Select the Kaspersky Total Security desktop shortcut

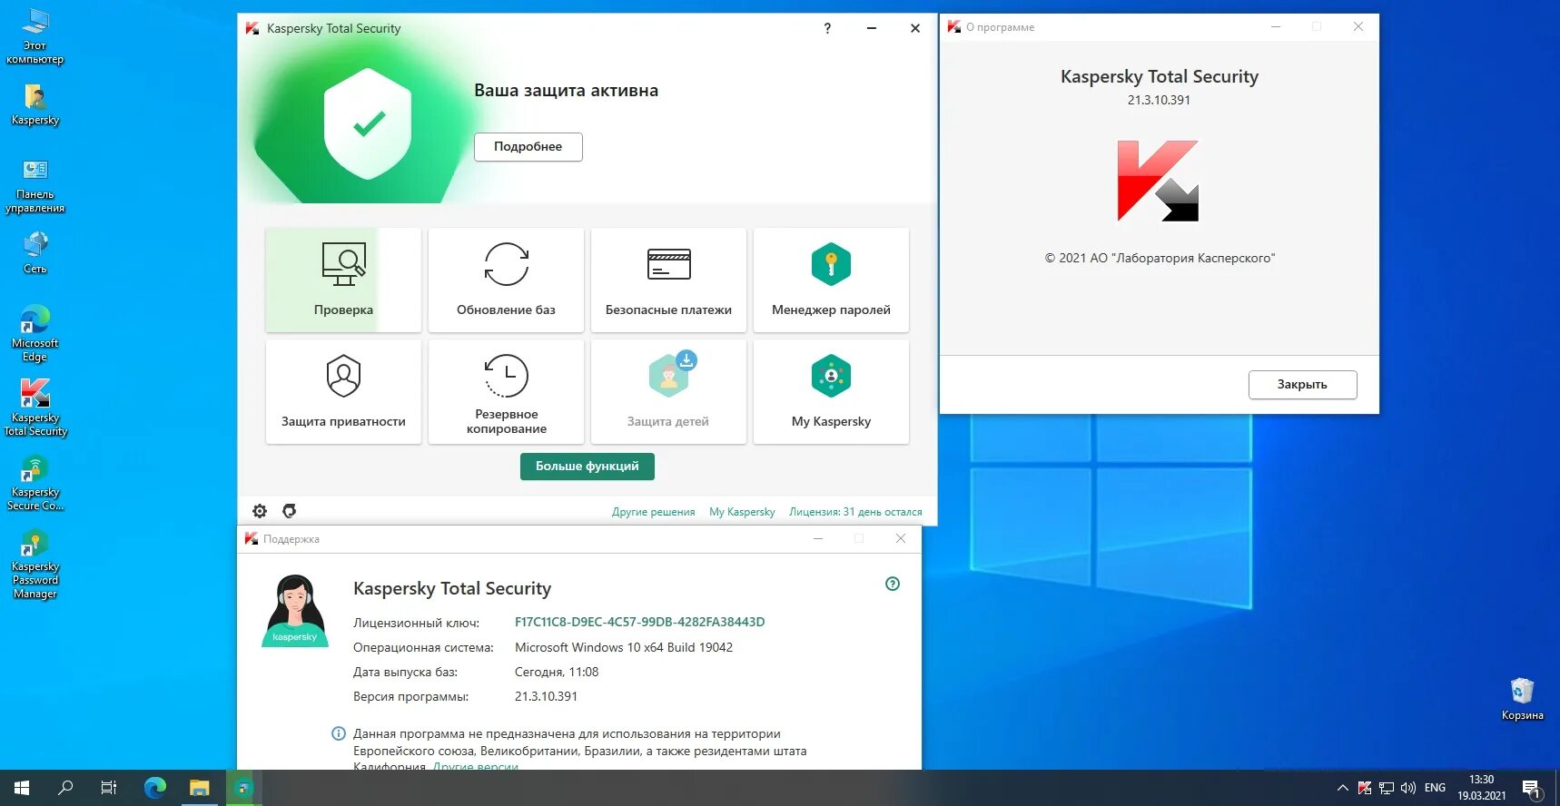pyautogui.click(x=35, y=408)
